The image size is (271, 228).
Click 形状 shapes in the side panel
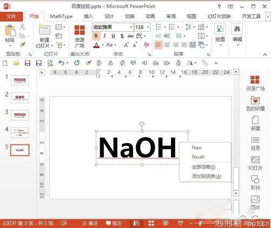point(255,183)
